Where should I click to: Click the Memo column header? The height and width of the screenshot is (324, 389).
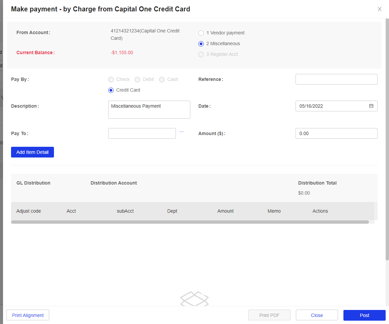pos(274,211)
